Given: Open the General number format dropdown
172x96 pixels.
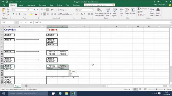Looking at the screenshot, I should point(92,10).
